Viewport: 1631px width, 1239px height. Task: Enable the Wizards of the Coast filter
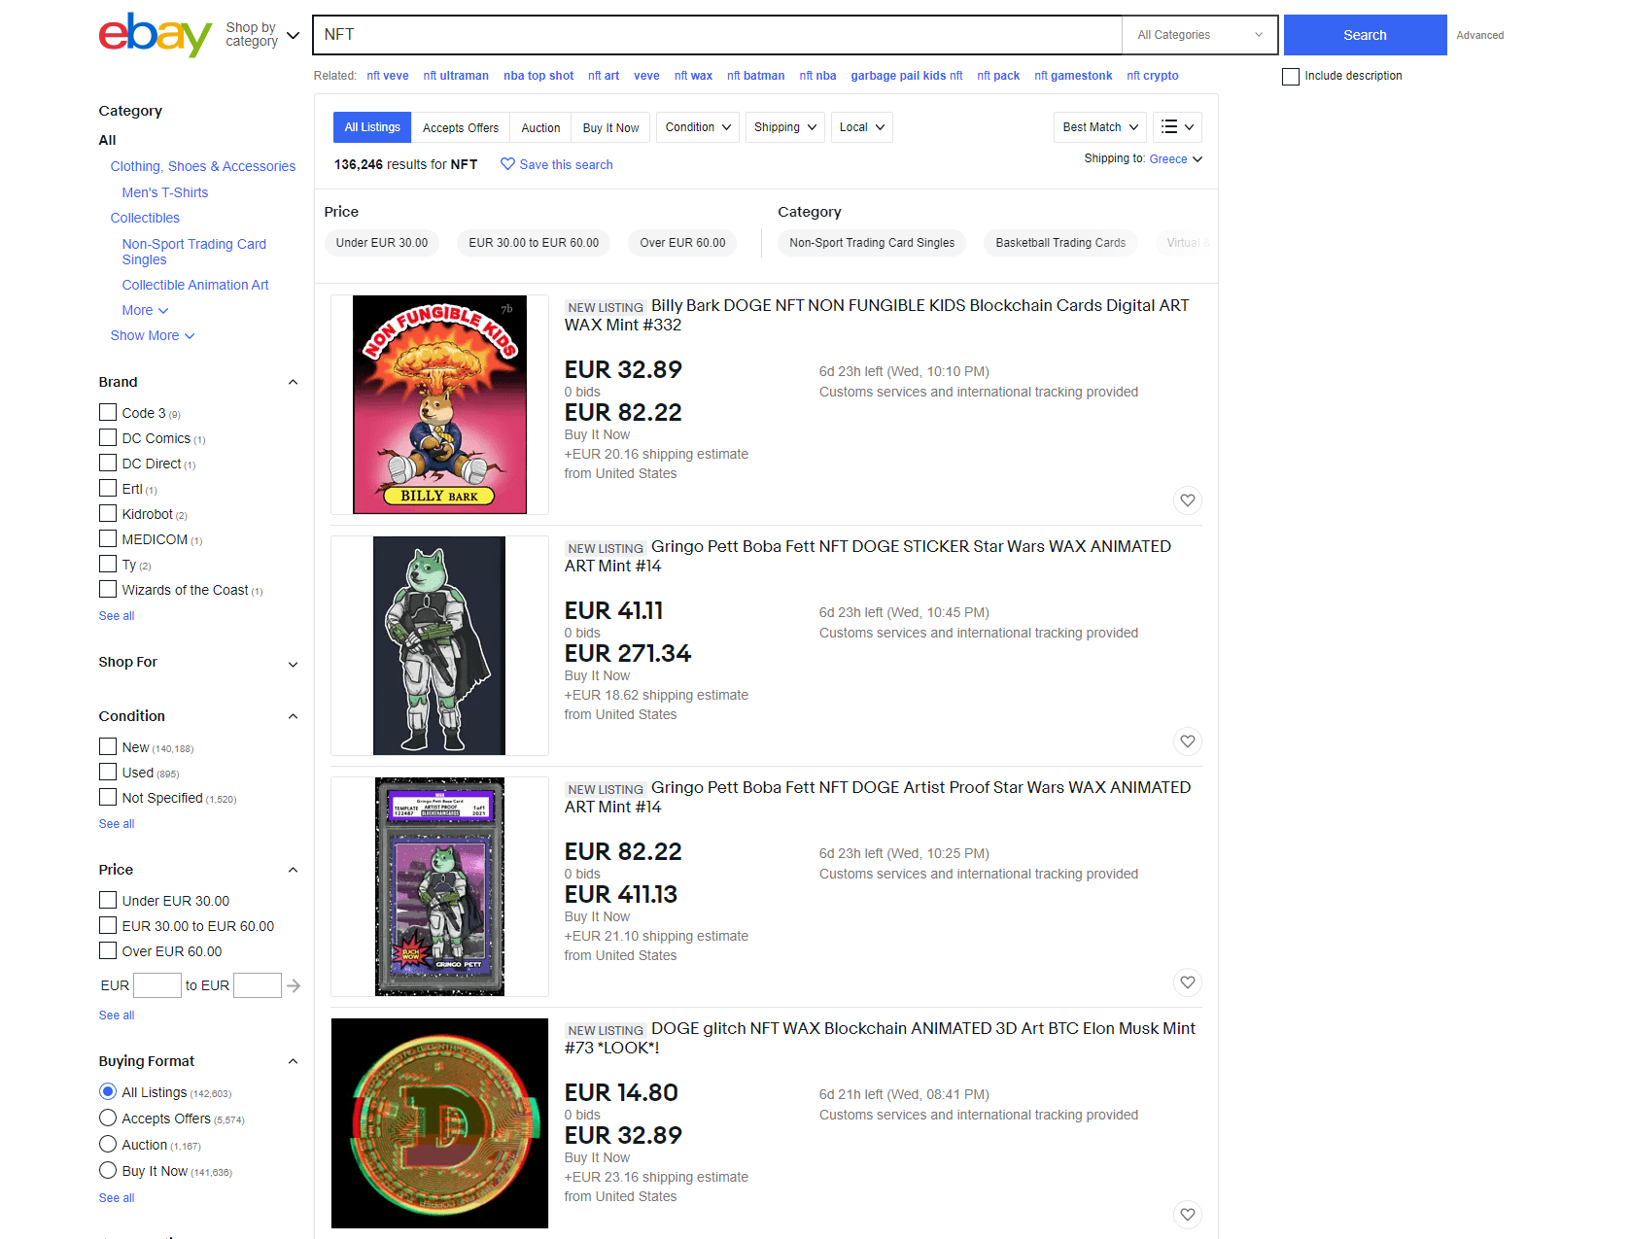click(108, 589)
